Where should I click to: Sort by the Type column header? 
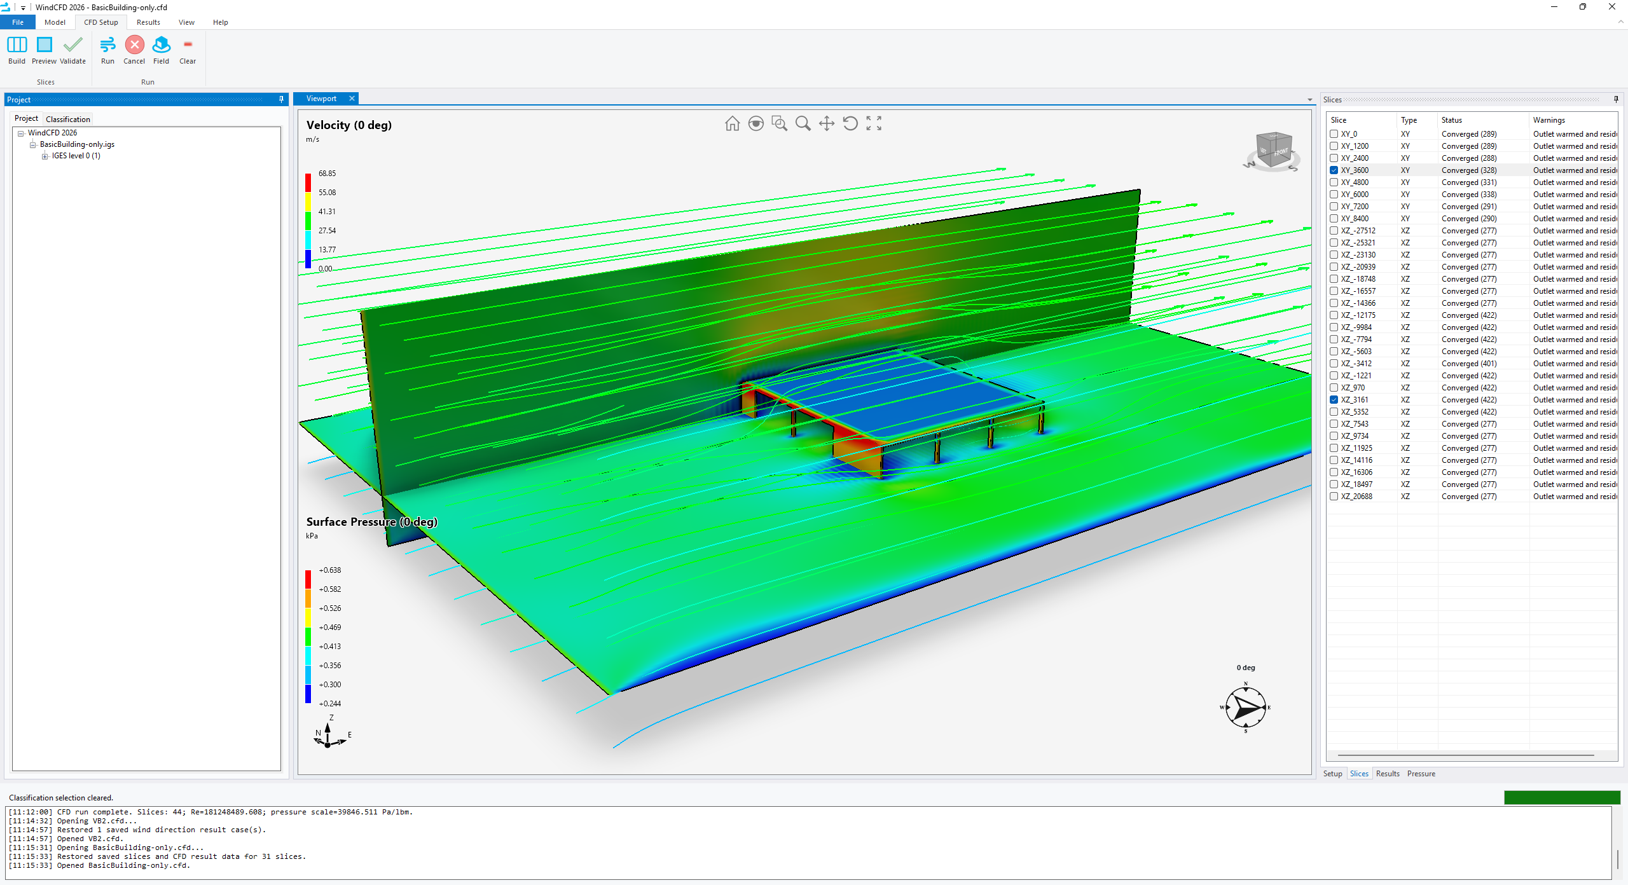(x=1417, y=120)
